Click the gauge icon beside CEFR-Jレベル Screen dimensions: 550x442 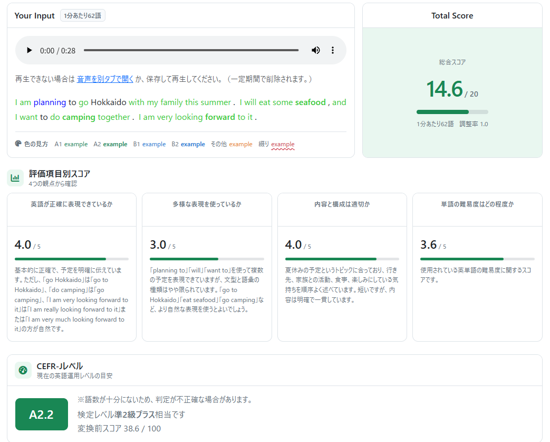[23, 370]
